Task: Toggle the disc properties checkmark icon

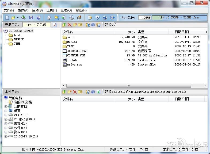Action: (55, 25)
